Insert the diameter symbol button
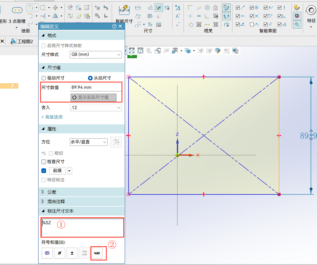 (x=60, y=253)
